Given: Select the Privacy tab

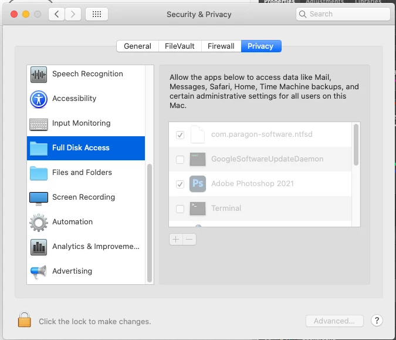Looking at the screenshot, I should click(x=261, y=46).
